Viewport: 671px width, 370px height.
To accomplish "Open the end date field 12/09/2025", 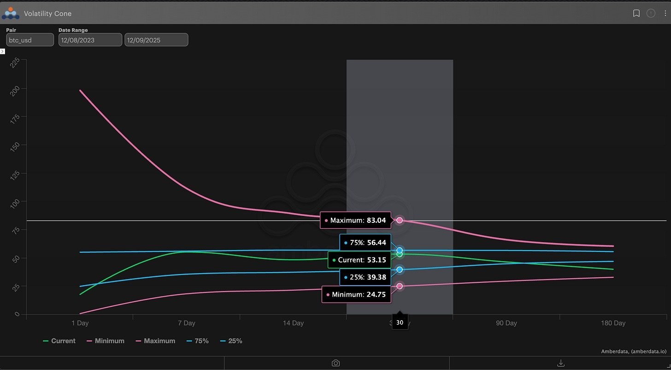I will tap(156, 40).
